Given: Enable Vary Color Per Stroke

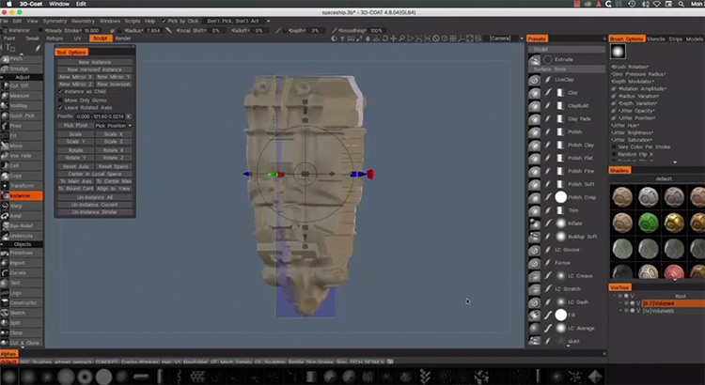Looking at the screenshot, I should click(614, 146).
